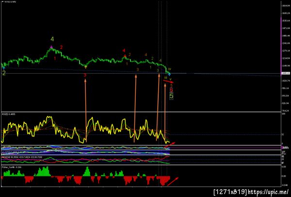
Task: Click the Fisher_Yur4ik indicator label
Action: pos(12,167)
